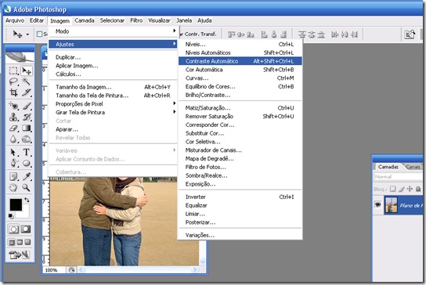The image size is (426, 285).
Task: Select the Hand tool
Action: 13,187
